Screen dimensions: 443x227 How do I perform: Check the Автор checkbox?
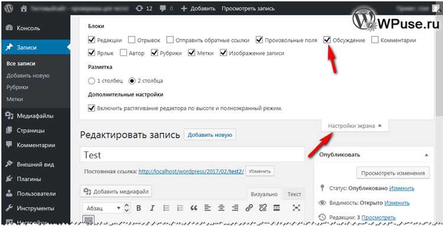coord(123,52)
